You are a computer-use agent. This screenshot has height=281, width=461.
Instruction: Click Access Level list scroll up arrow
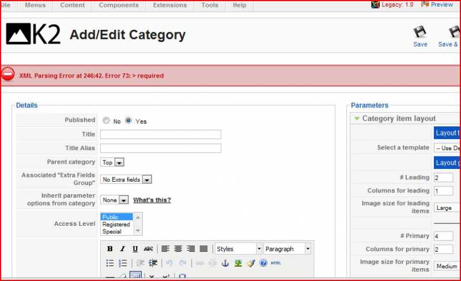138,217
